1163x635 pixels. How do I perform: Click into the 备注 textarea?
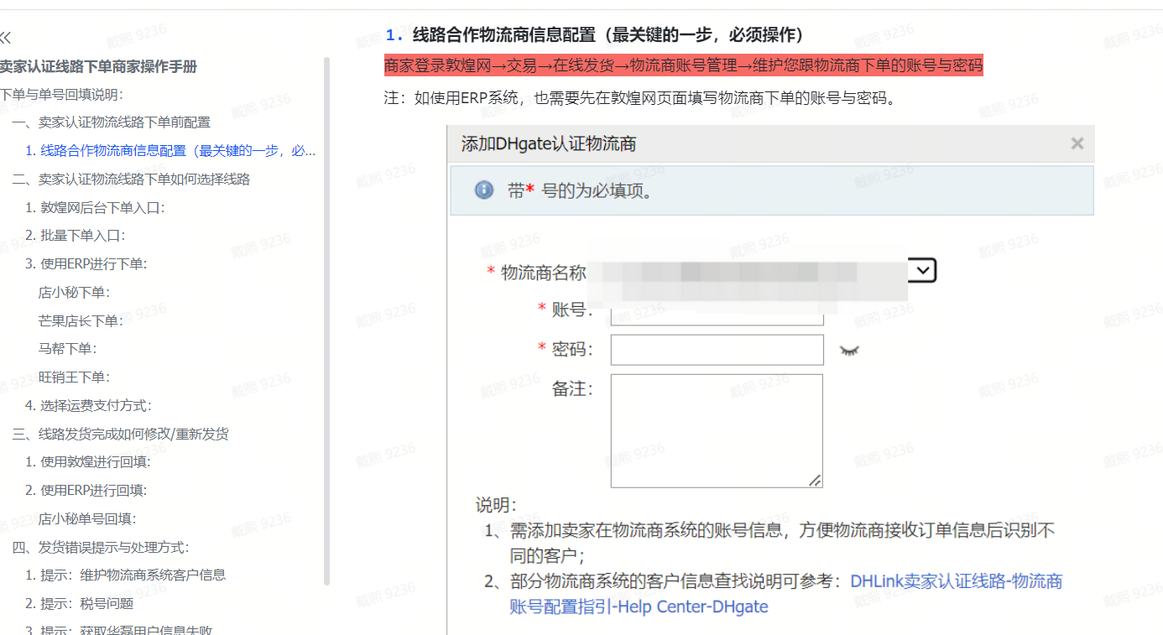pyautogui.click(x=717, y=430)
